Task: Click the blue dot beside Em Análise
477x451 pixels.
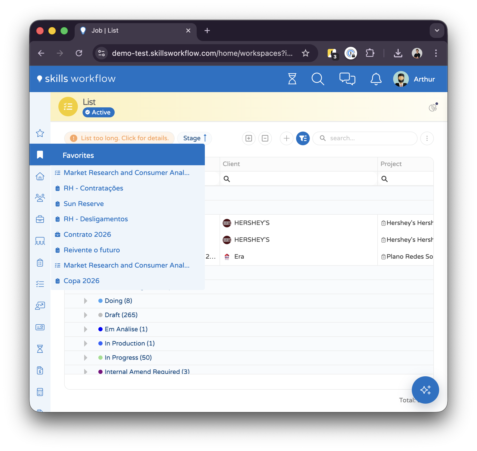Action: (100, 329)
